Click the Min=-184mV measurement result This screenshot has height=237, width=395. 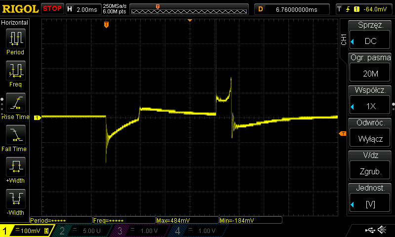(251, 220)
